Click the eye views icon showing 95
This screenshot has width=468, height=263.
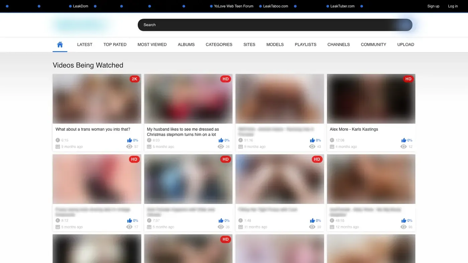click(403, 227)
